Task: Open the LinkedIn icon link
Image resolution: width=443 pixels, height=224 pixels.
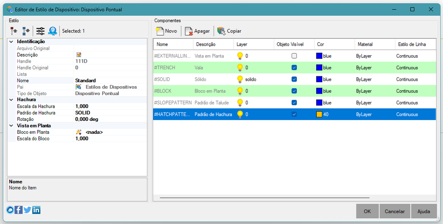Action: (x=36, y=210)
